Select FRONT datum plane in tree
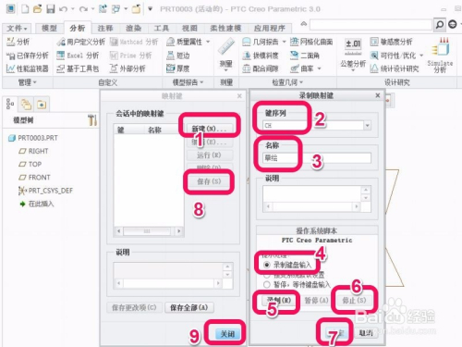 pyautogui.click(x=34, y=178)
